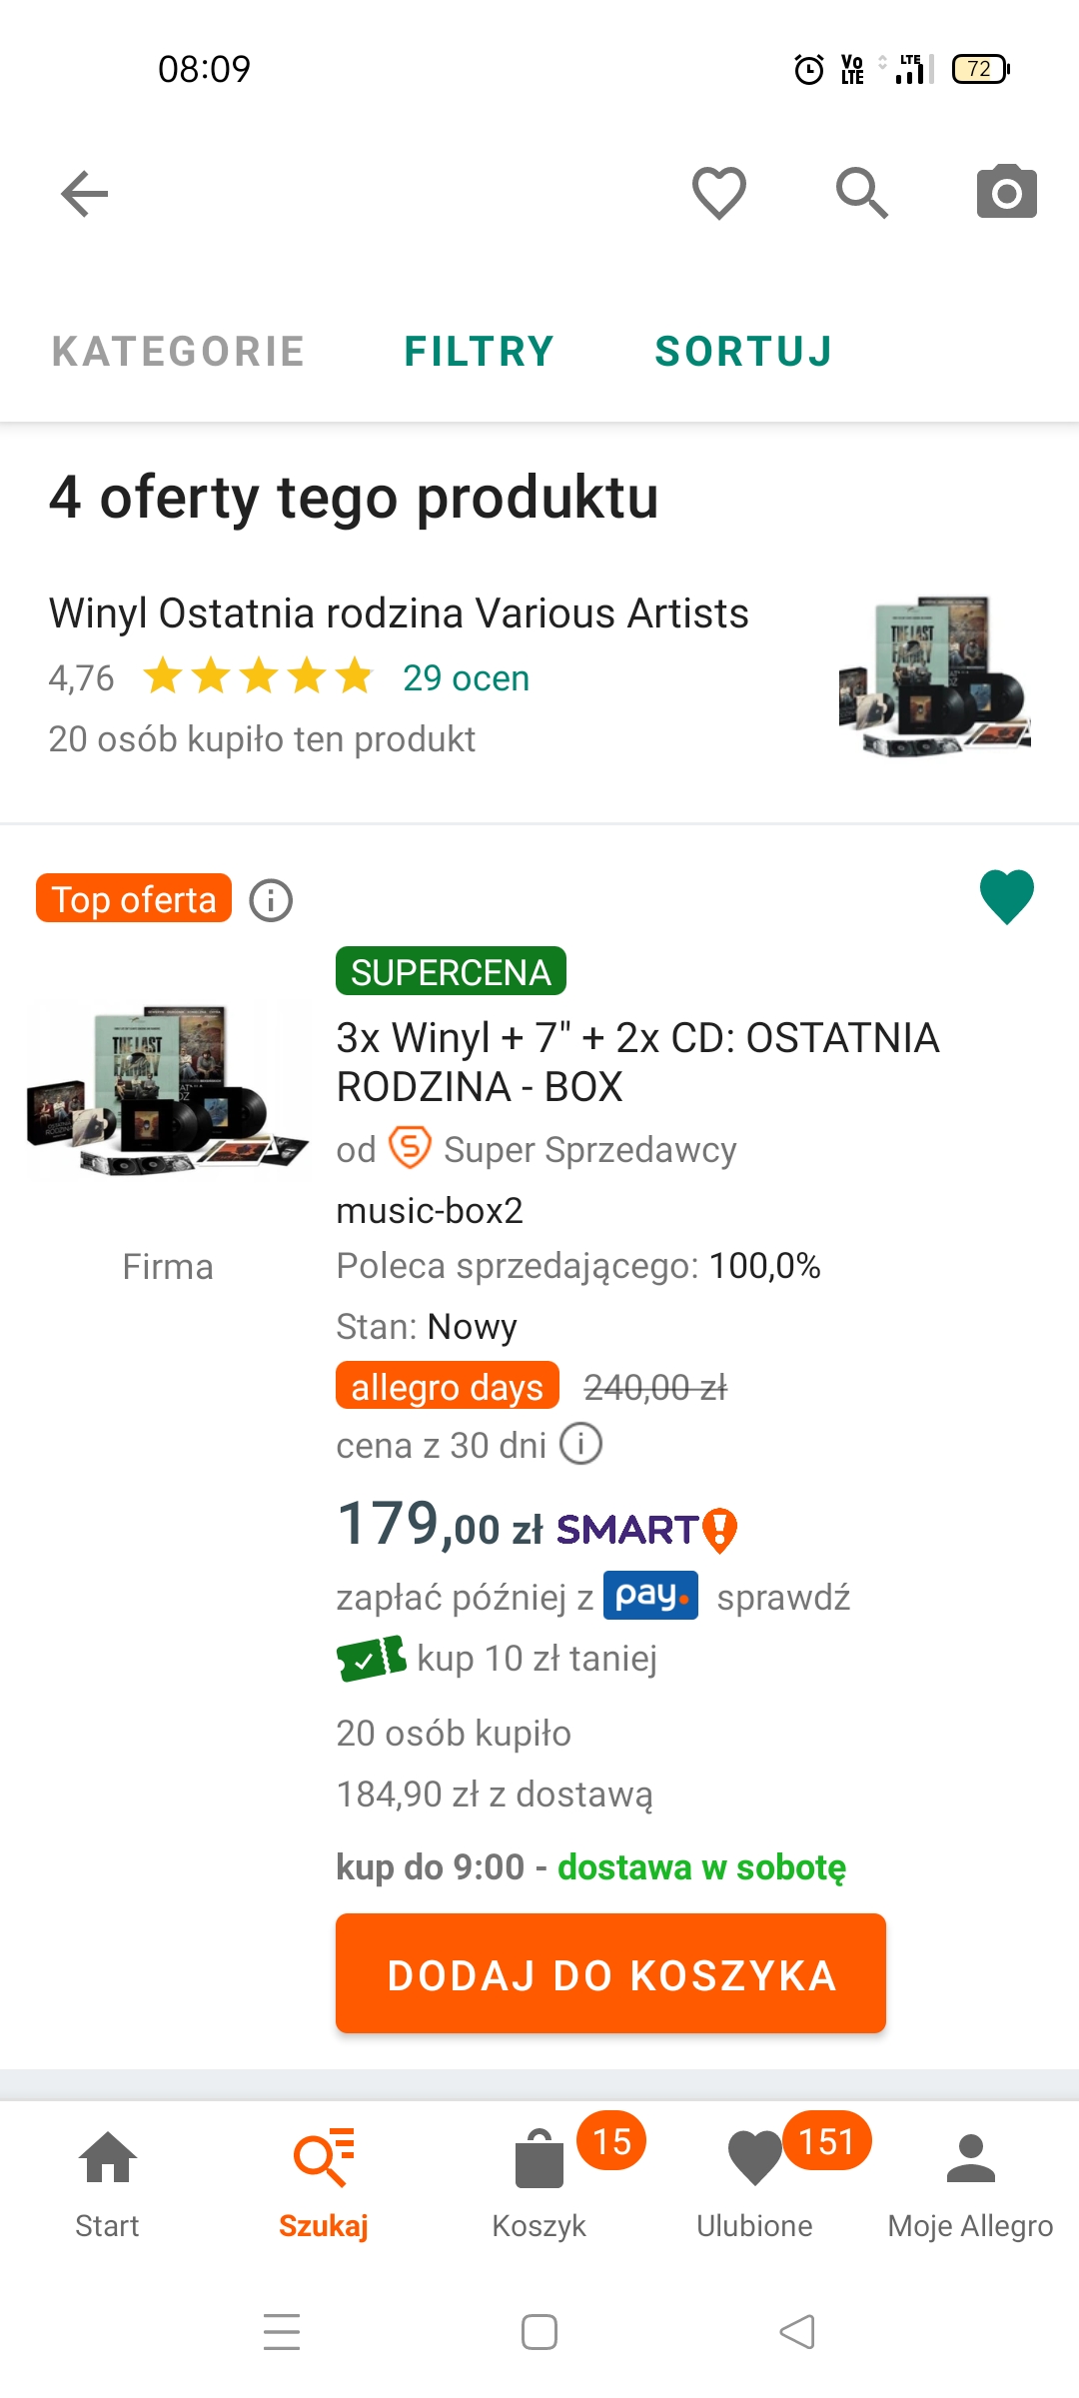Tap the outlined heart icon in header
This screenshot has height=2398, width=1079.
click(x=719, y=193)
